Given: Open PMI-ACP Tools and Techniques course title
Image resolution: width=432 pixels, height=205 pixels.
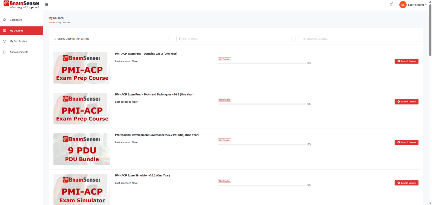Looking at the screenshot, I should click(154, 95).
